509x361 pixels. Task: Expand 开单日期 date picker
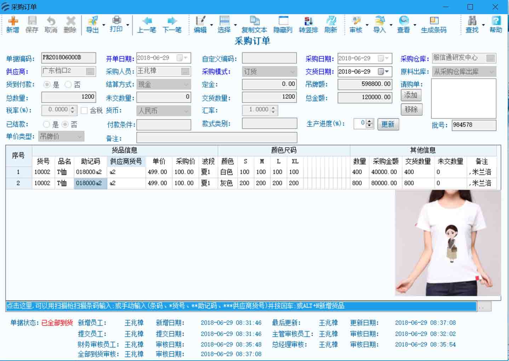[182, 58]
